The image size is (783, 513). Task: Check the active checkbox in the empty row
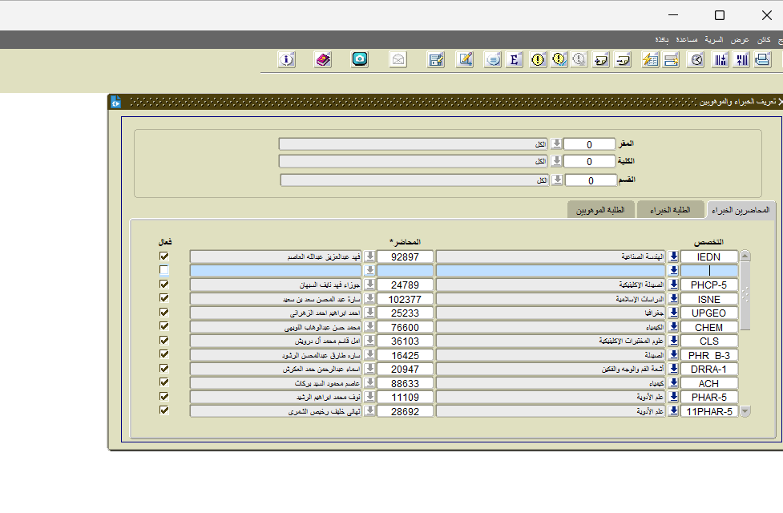point(164,271)
